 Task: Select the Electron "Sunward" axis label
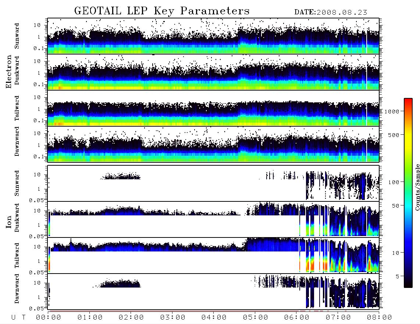pyautogui.click(x=17, y=36)
